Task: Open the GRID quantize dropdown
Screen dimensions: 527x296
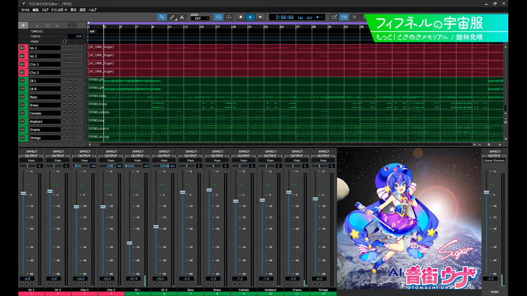Action: pyautogui.click(x=200, y=19)
